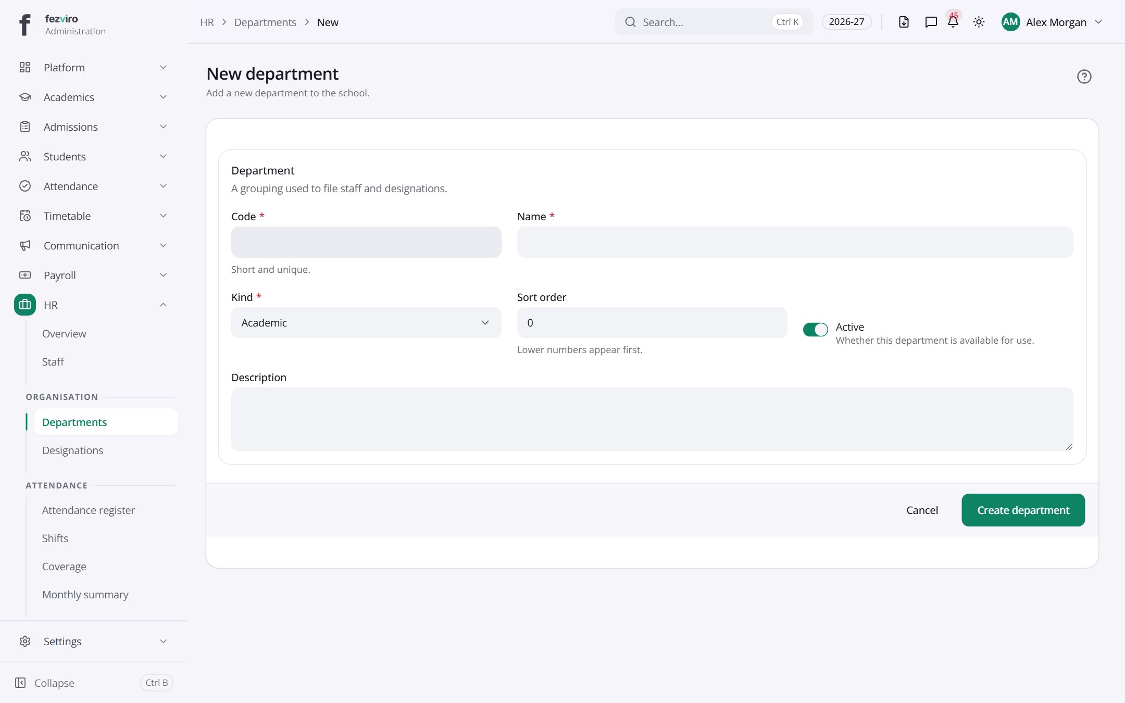This screenshot has width=1125, height=703.
Task: Click the Admissions clipboard icon
Action: point(25,127)
